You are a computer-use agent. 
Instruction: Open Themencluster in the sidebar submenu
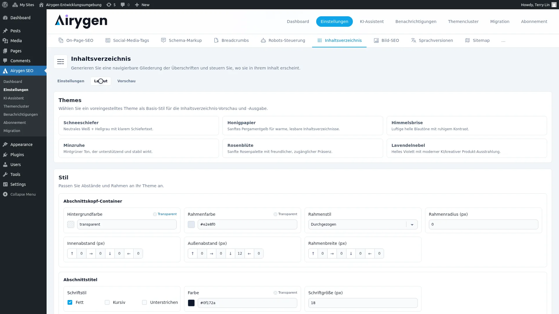pyautogui.click(x=16, y=106)
